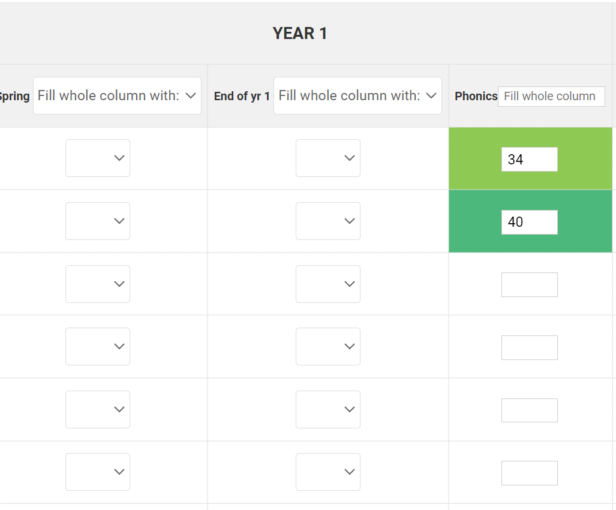The image size is (616, 510).
Task: Open the second row 'End of yr 1' dropdown
Action: (327, 221)
